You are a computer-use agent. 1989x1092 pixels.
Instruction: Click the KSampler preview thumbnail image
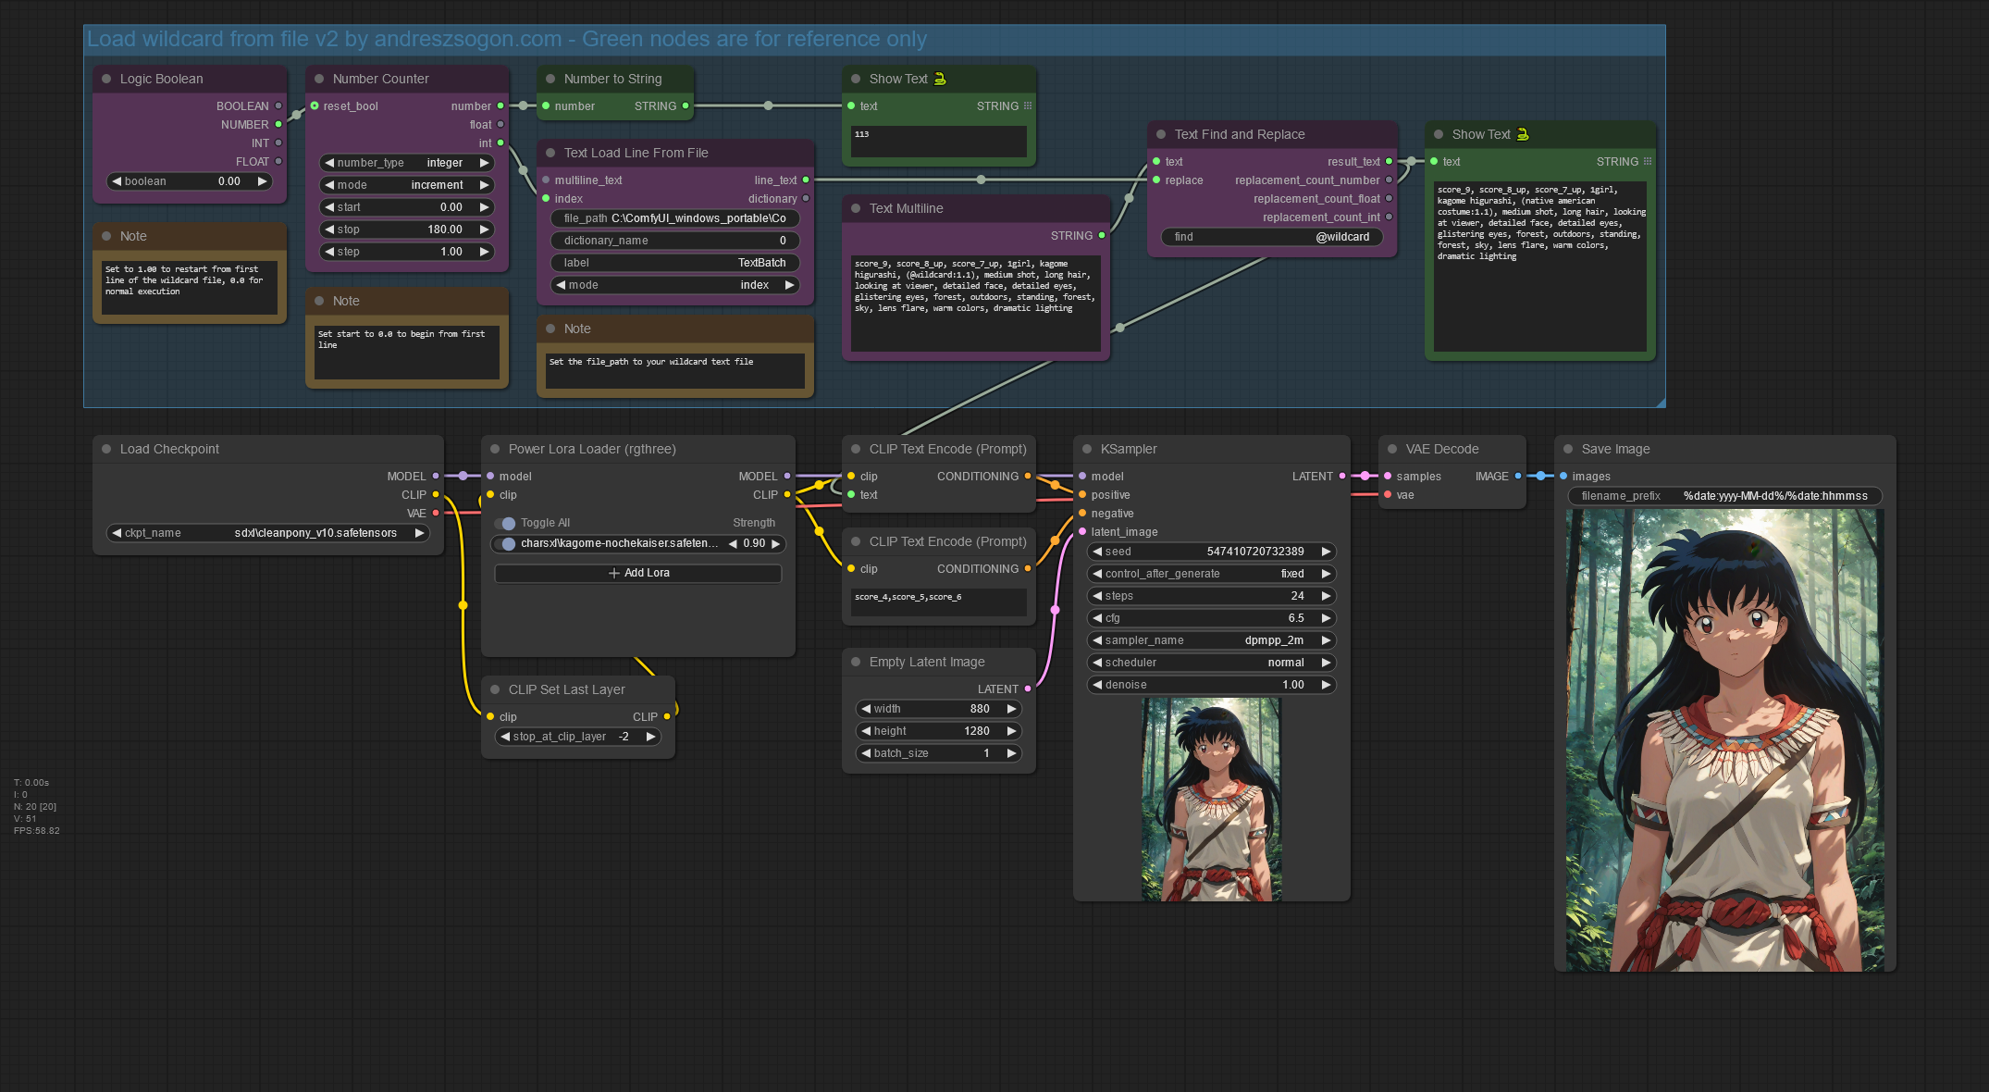(1211, 800)
